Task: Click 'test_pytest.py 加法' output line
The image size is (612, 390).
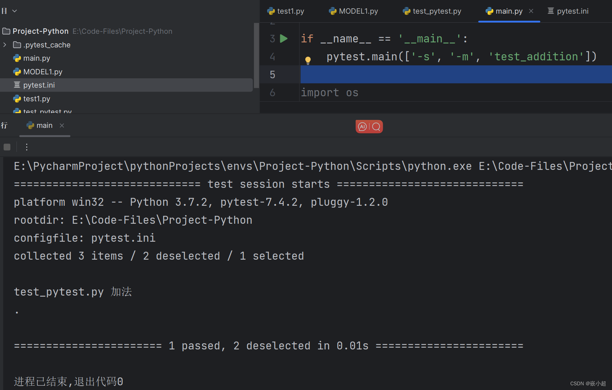Action: 73,292
